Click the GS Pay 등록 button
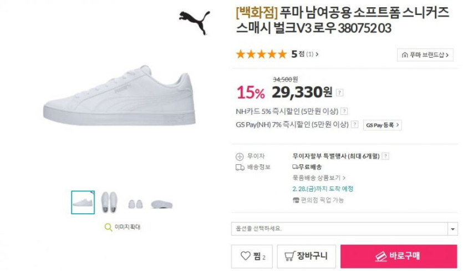 point(382,125)
